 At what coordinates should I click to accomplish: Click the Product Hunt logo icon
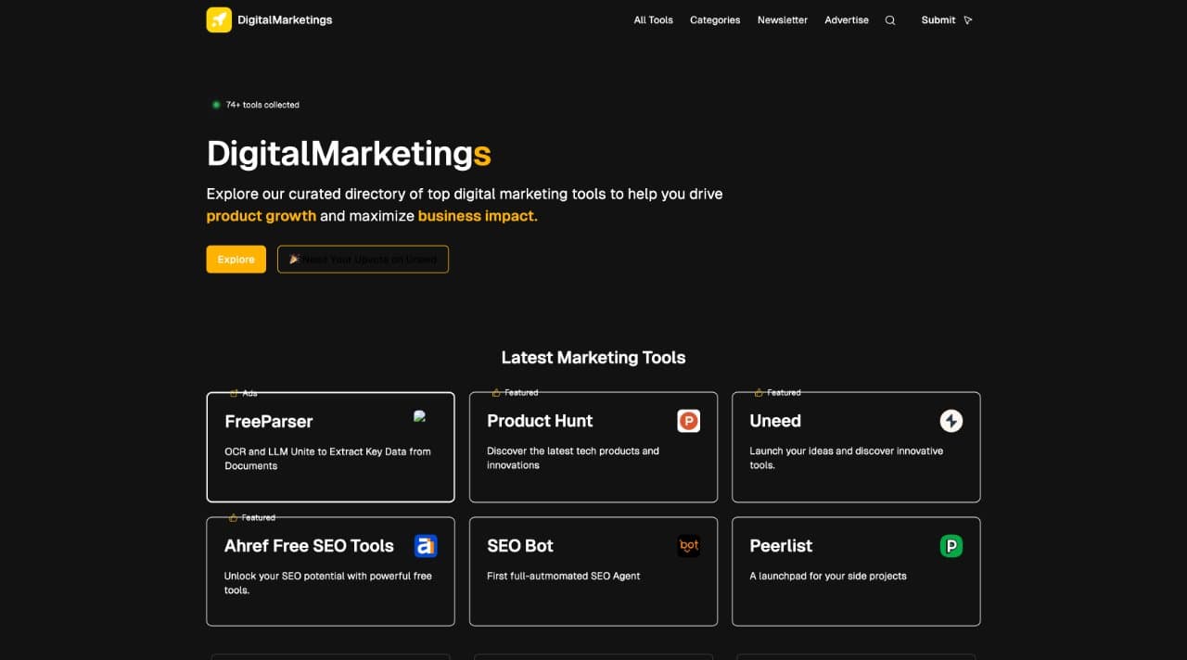pos(688,421)
